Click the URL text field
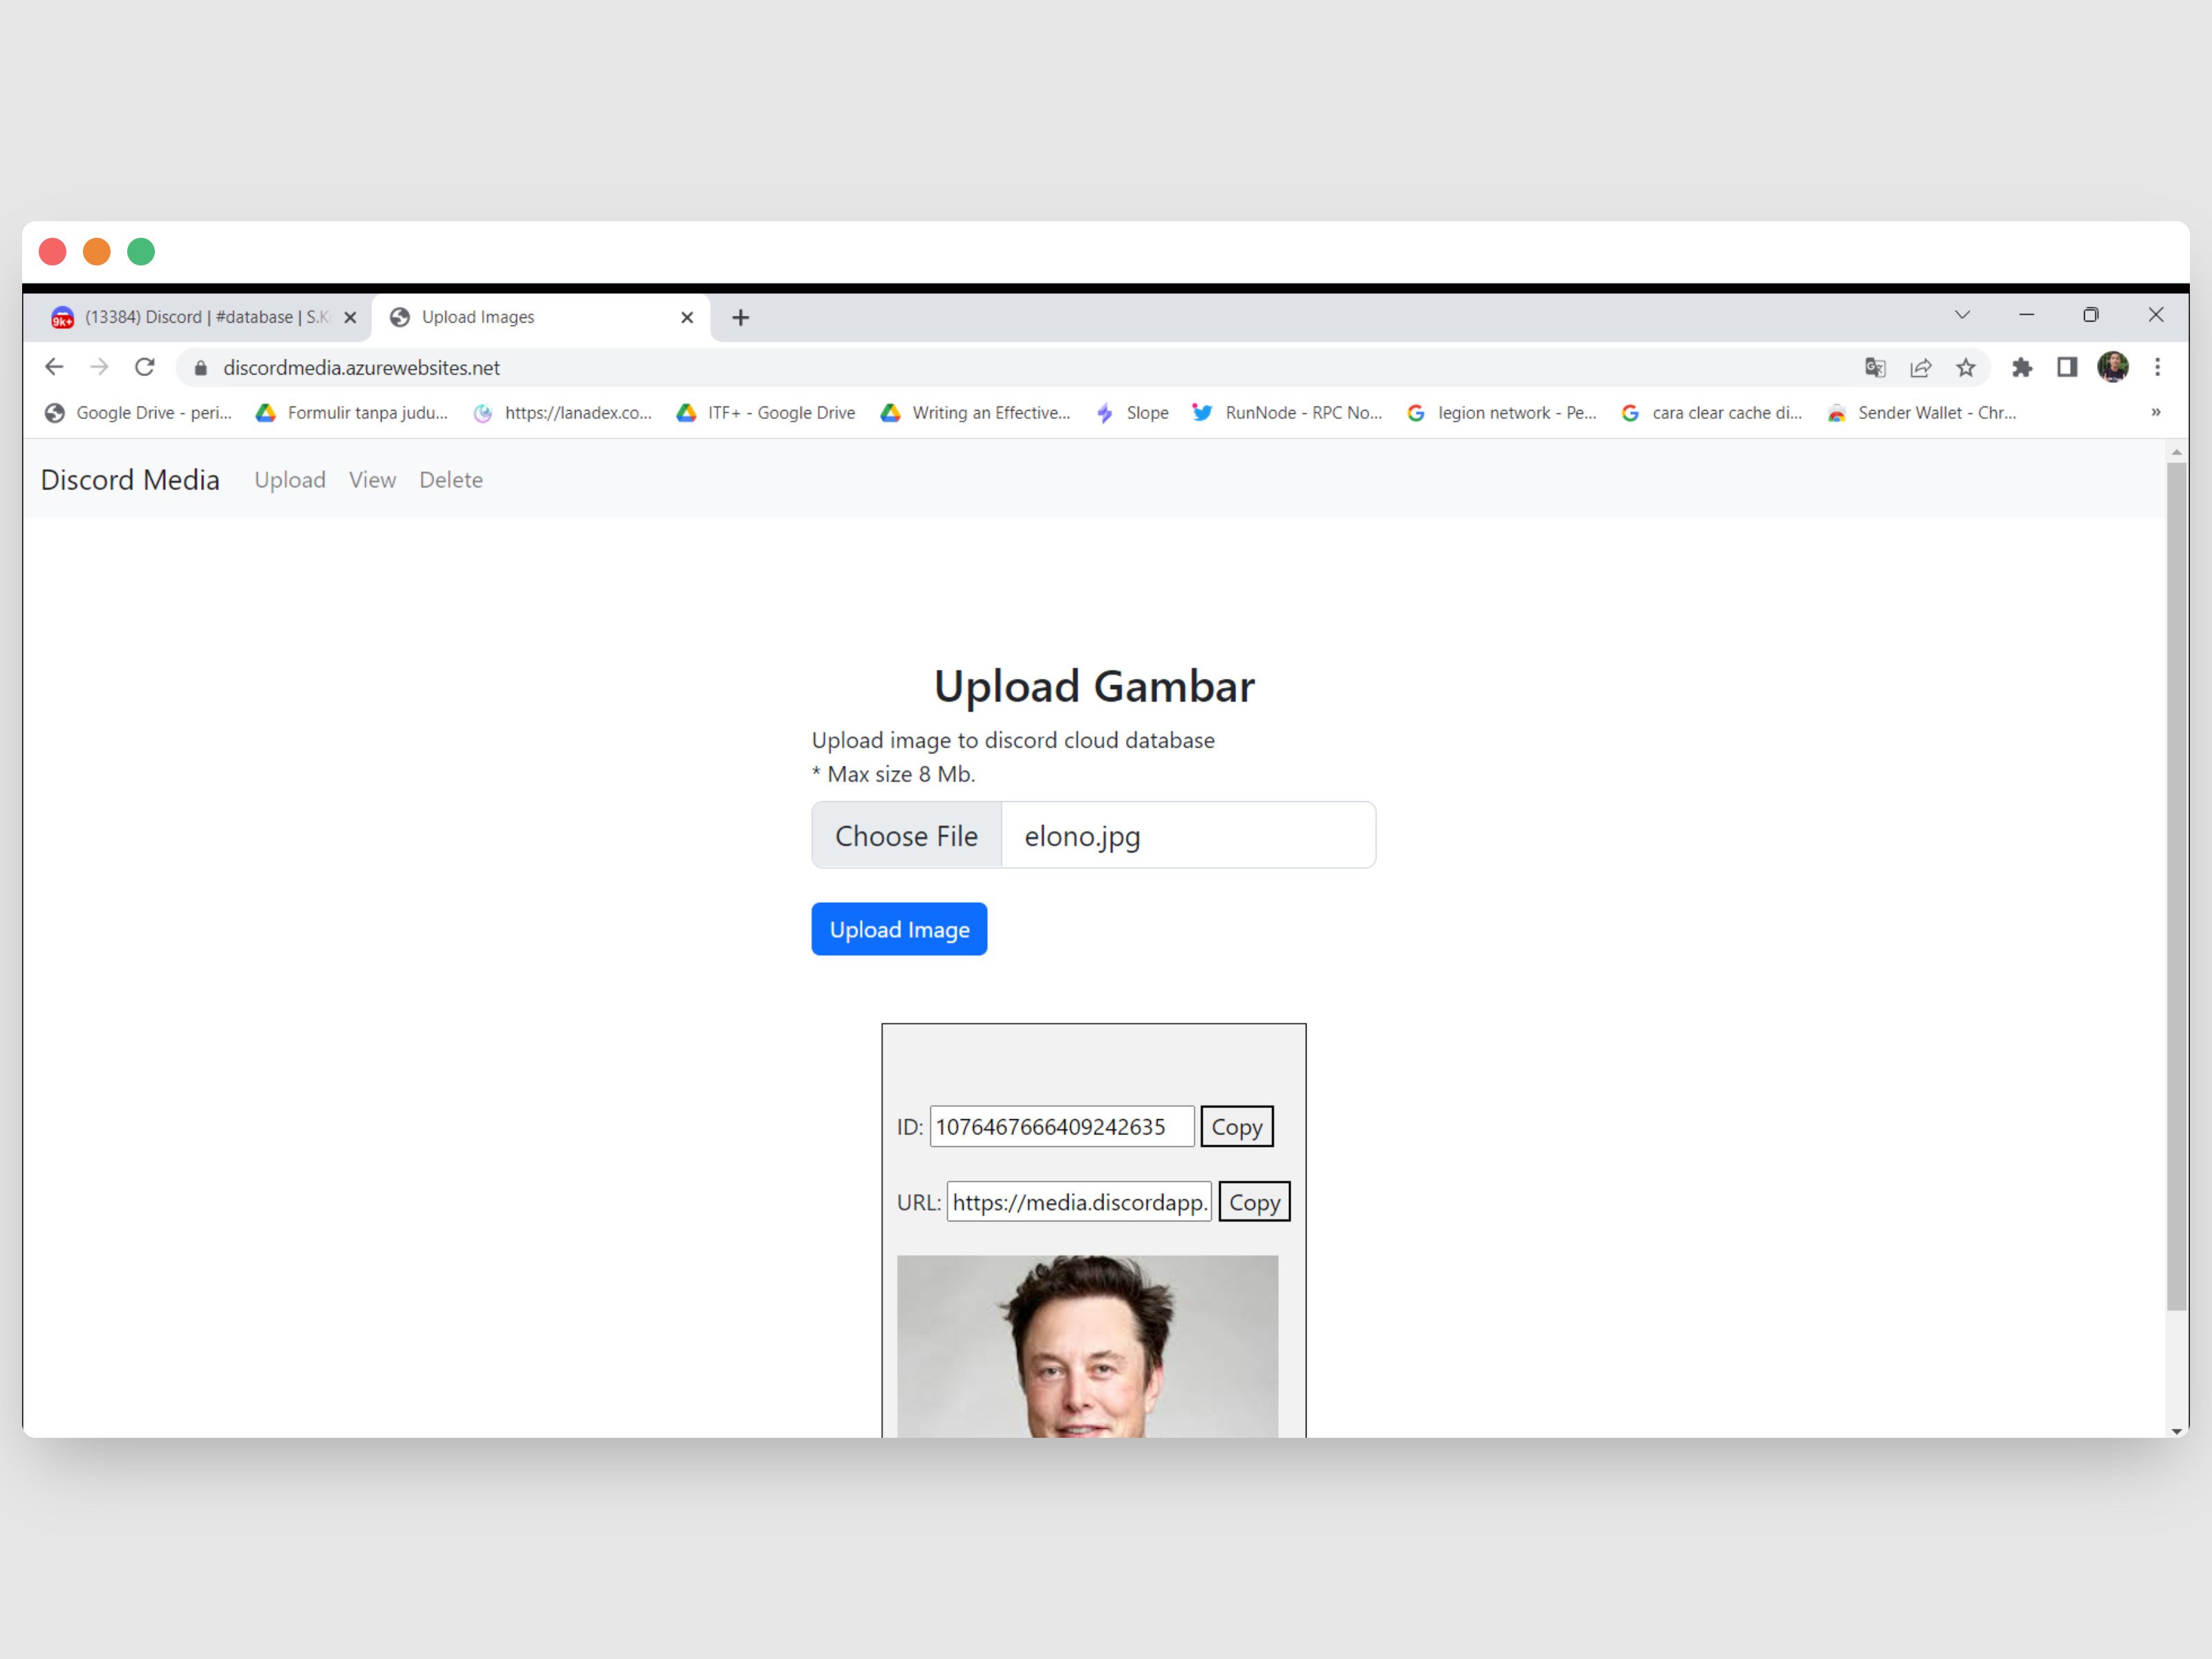This screenshot has height=1659, width=2212. coord(1078,1202)
